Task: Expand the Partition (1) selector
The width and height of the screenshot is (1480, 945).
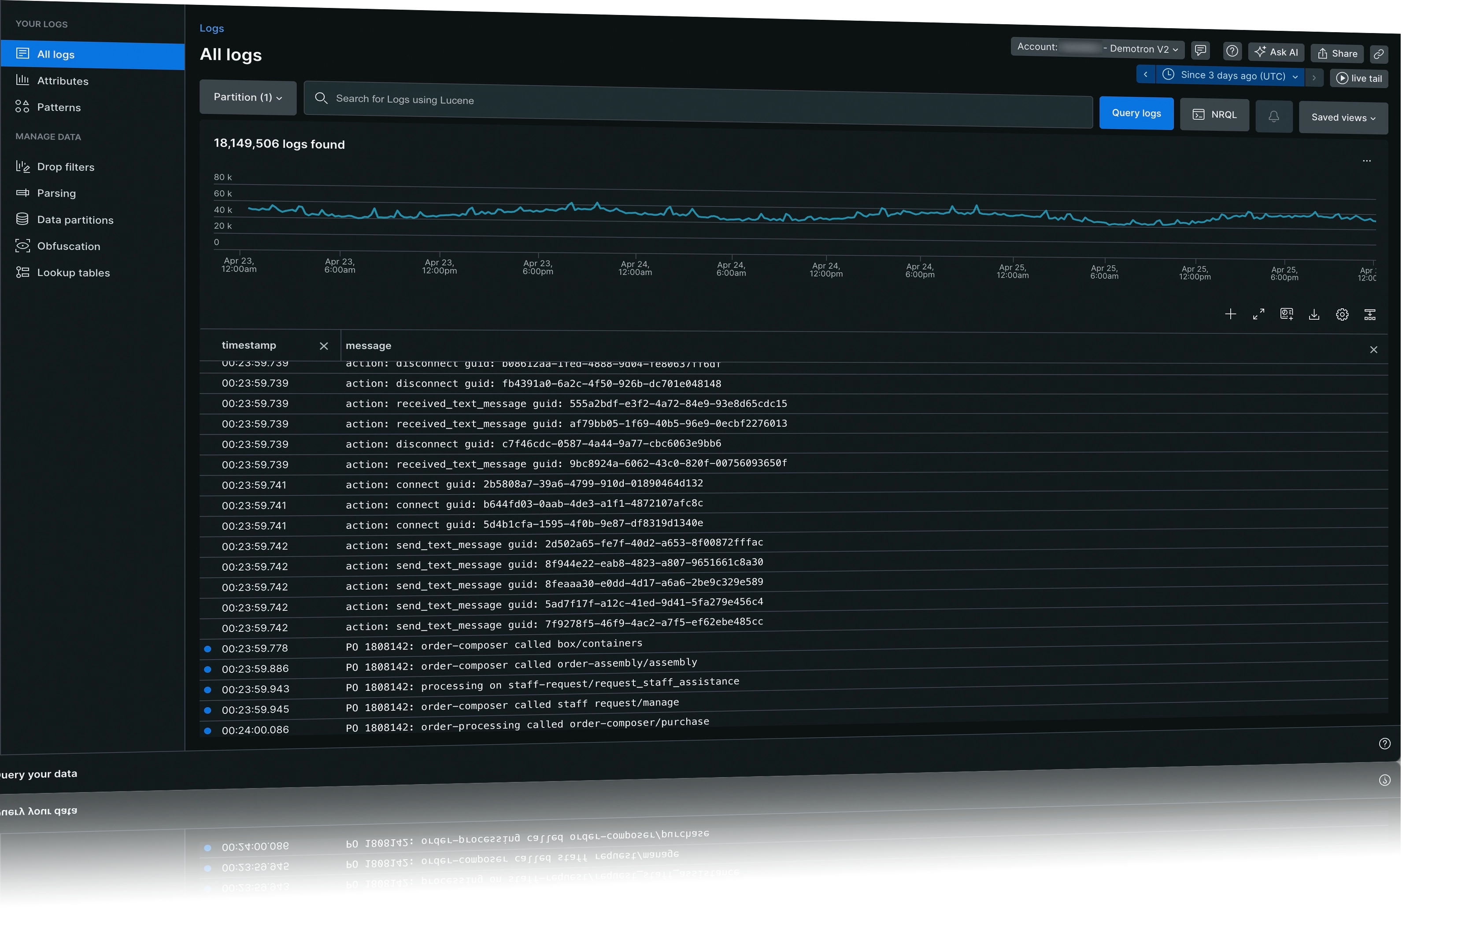Action: click(x=247, y=97)
